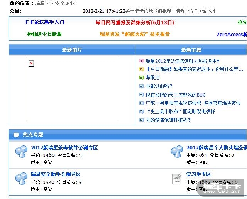The height and width of the screenshot is (199, 247).
Task: Open topic 考眼力
Action: pos(153,78)
